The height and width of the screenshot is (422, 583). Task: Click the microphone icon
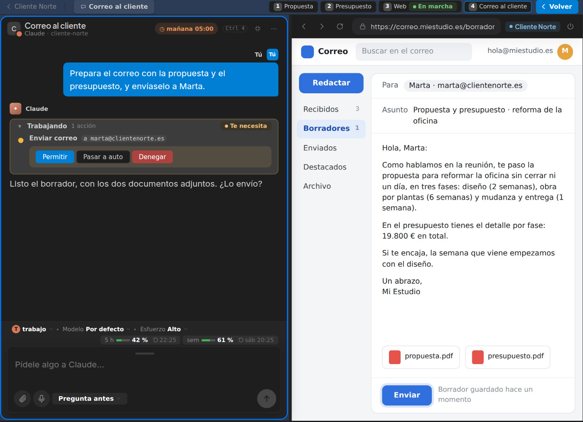42,399
